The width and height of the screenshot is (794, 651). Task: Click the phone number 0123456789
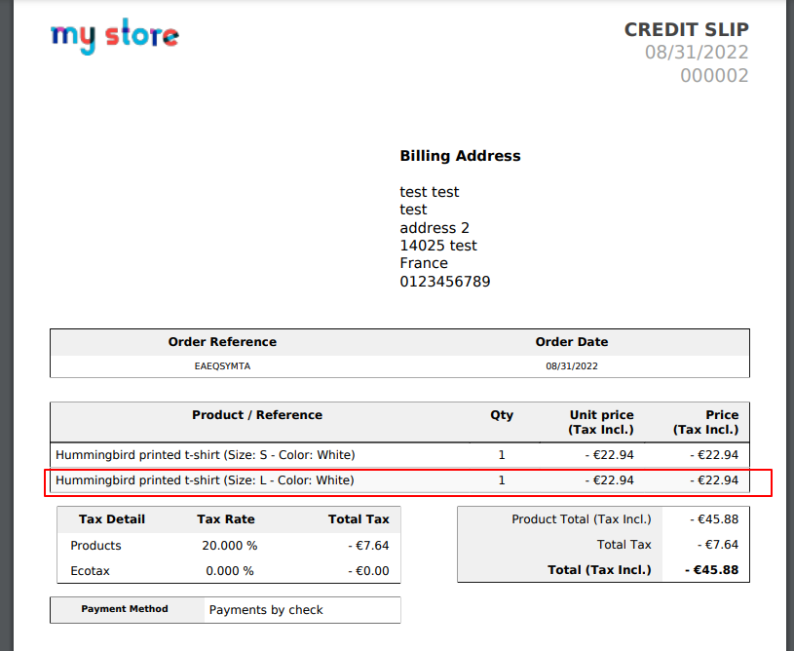(x=444, y=282)
